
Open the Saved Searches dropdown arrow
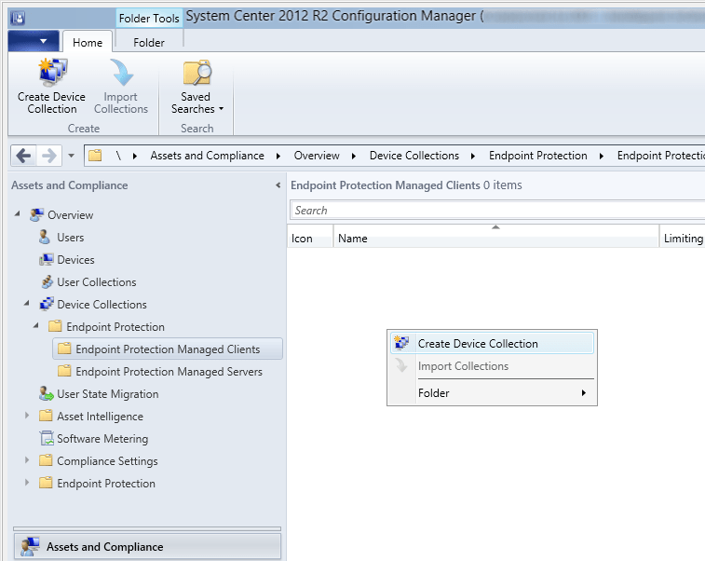click(221, 109)
